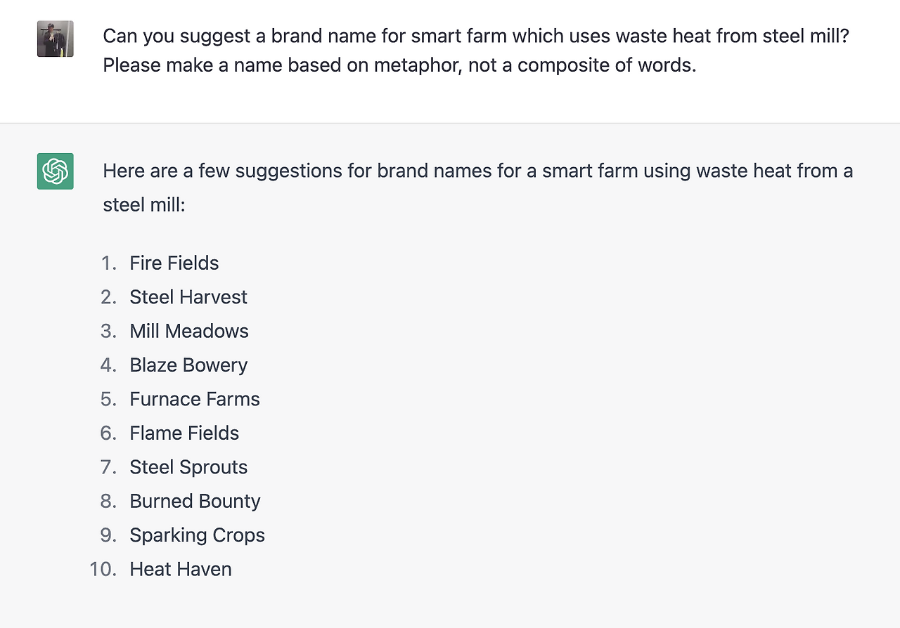
Task: Click the 'Please make a name based on metaphor' line
Action: tap(399, 65)
